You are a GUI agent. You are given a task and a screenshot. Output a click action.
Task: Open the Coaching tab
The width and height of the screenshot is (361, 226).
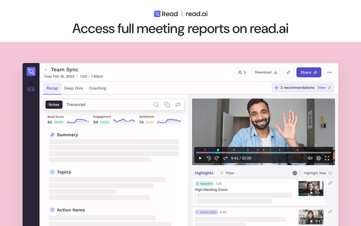[97, 88]
